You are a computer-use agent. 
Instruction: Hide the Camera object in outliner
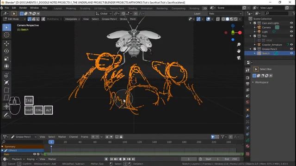(291, 27)
